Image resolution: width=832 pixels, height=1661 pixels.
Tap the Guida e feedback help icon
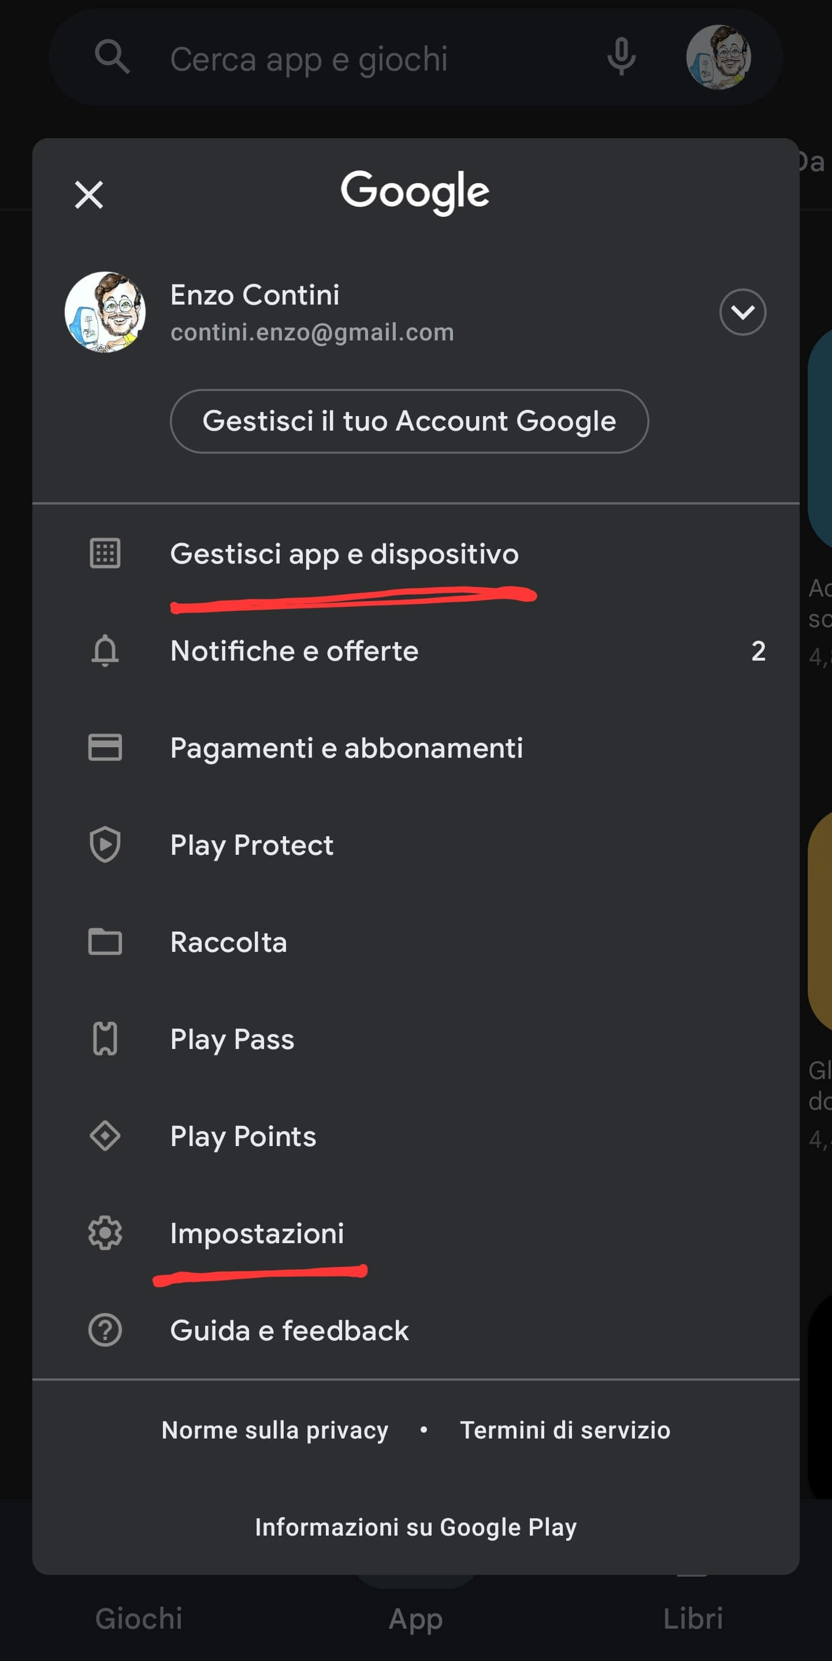[105, 1330]
